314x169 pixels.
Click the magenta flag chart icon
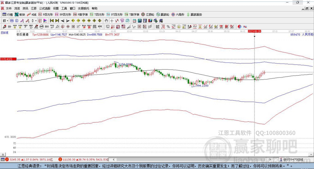click(x=45, y=21)
